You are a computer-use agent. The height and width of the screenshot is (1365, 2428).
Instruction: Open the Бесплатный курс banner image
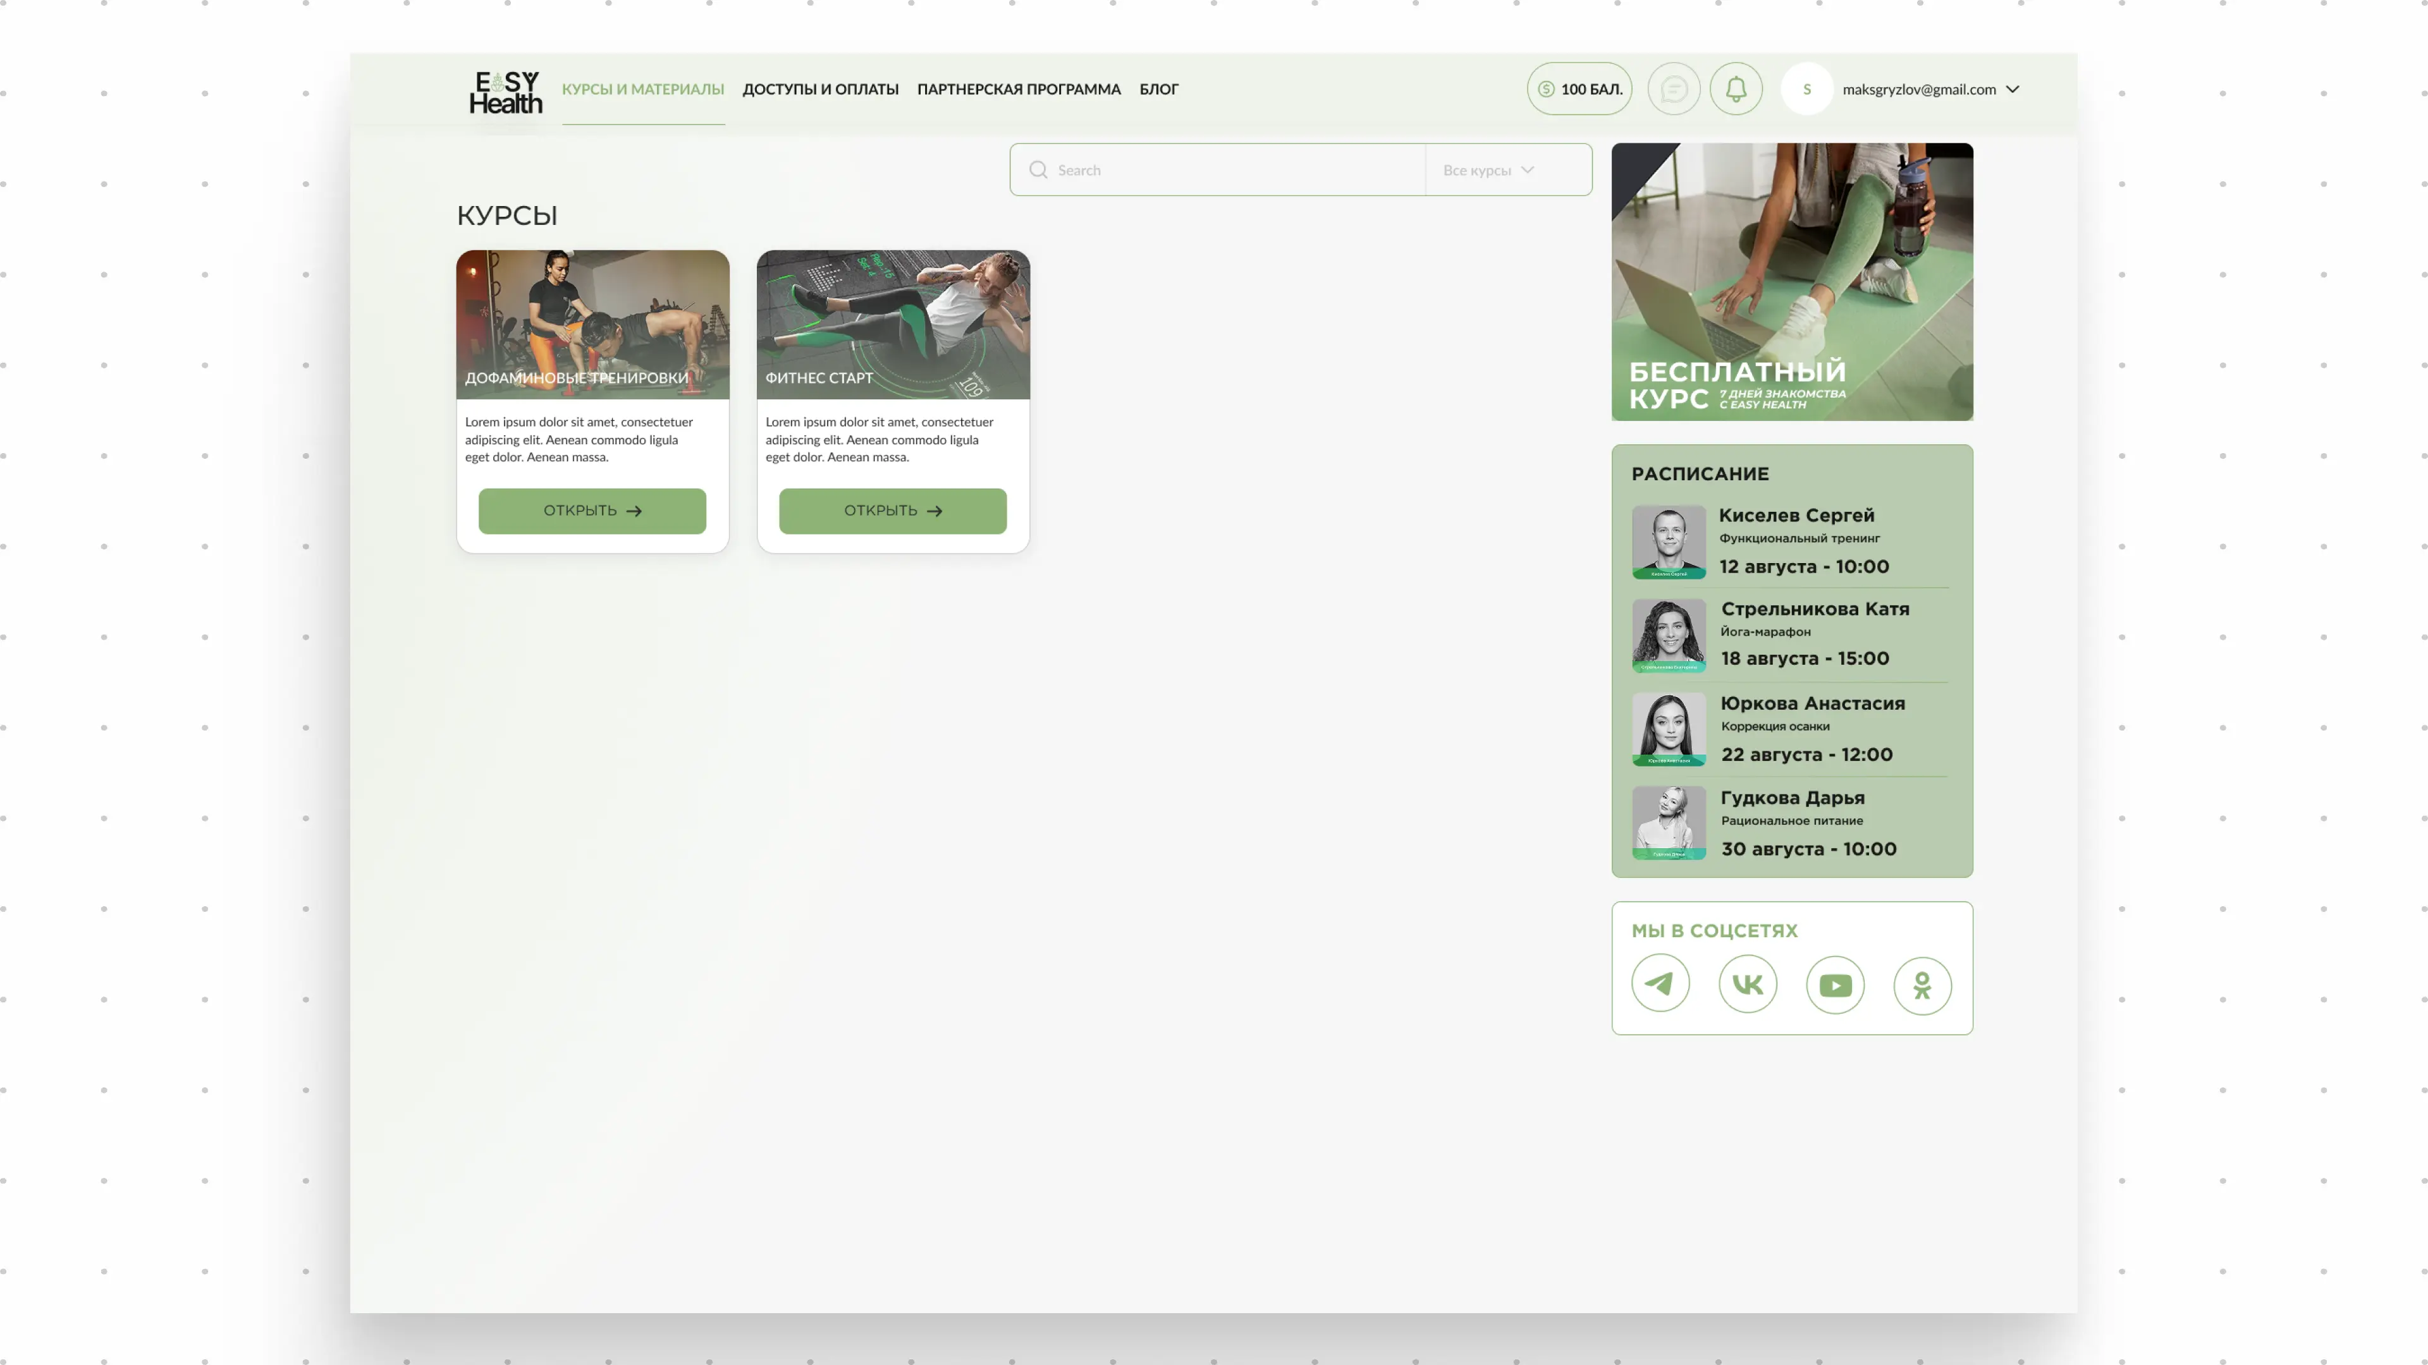pos(1791,281)
